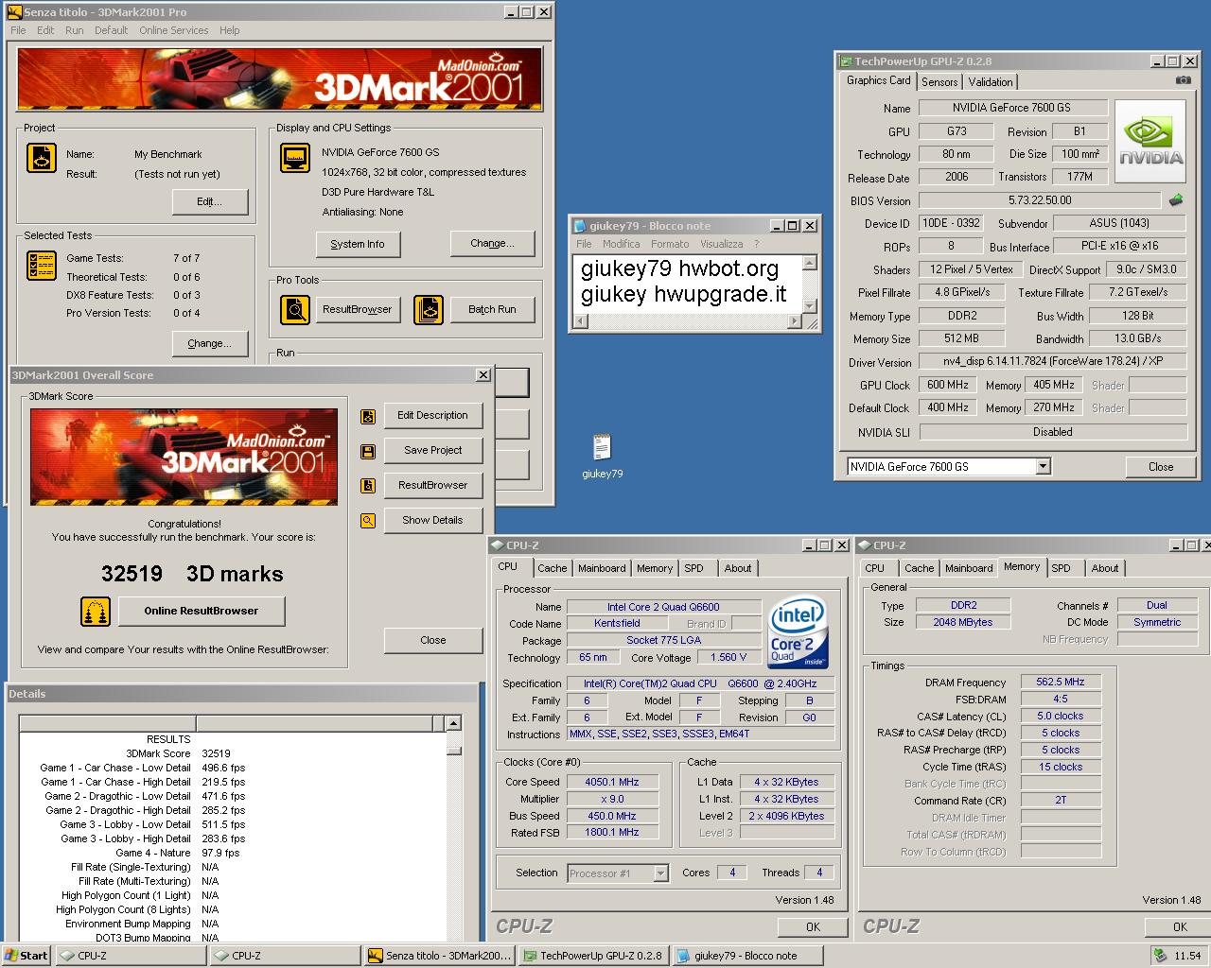The height and width of the screenshot is (968, 1211).
Task: Click the Batch Run button
Action: (492, 309)
